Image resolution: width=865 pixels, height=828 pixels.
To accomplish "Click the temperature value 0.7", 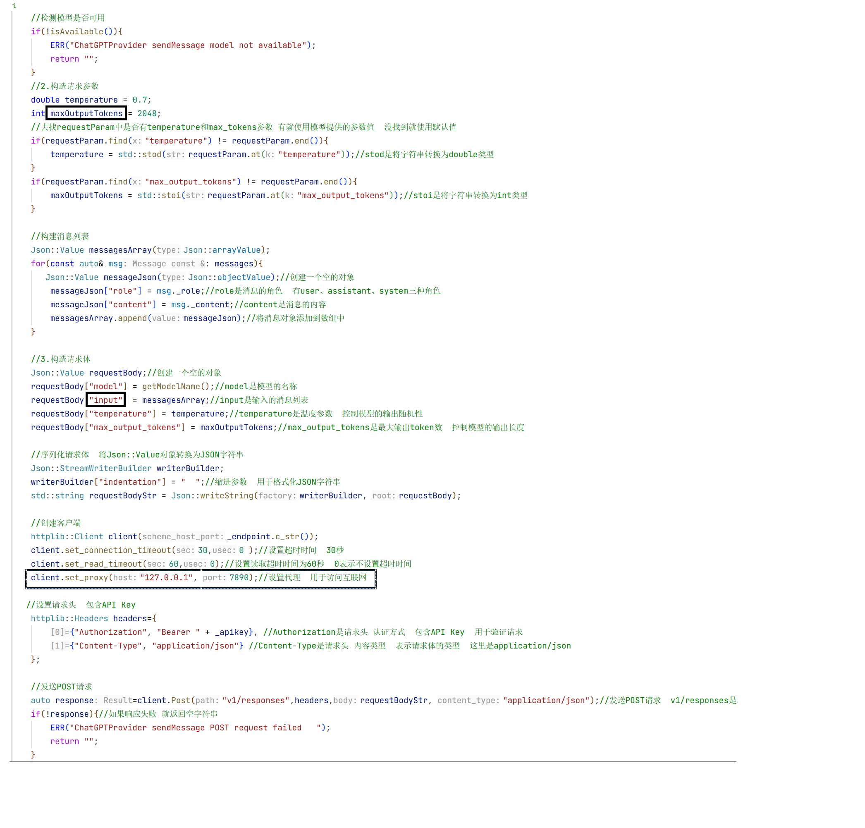I will pyautogui.click(x=139, y=100).
